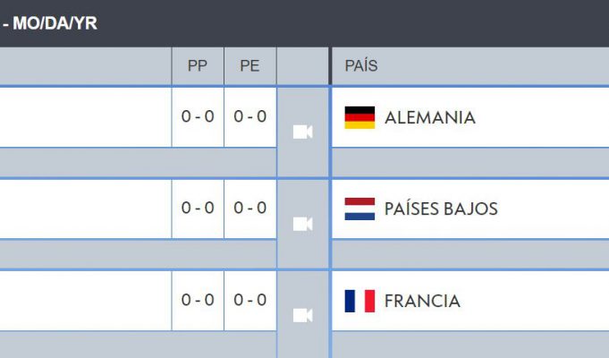This screenshot has height=358, width=609.
Task: Select the PE 0 - 0 cell for Alemania
Action: [250, 117]
